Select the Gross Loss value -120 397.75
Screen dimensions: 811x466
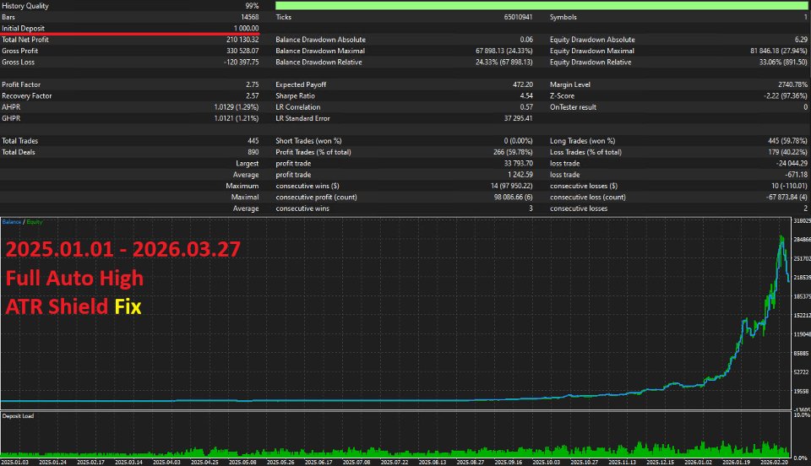241,62
